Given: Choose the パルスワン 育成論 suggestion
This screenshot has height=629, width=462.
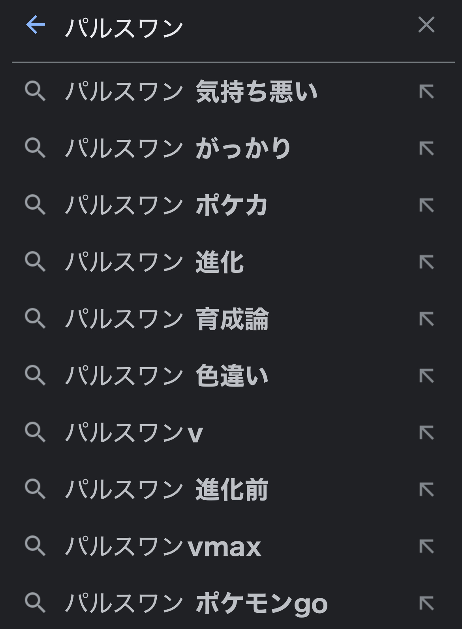Looking at the screenshot, I should 167,319.
